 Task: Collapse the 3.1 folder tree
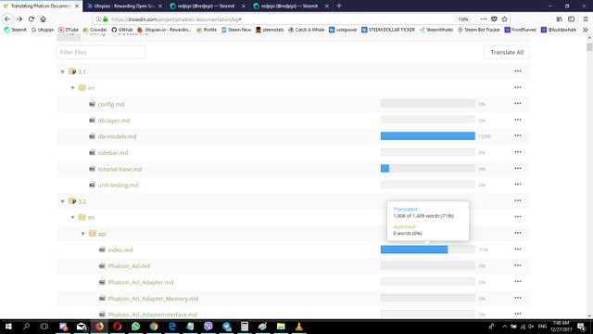(62, 71)
